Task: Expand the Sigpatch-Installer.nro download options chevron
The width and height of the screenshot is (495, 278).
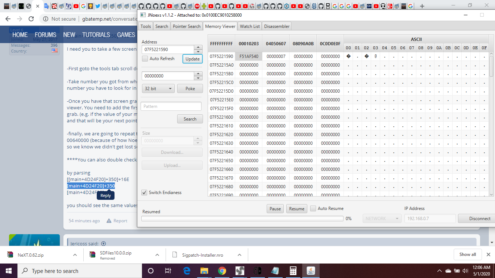Action: (239, 255)
